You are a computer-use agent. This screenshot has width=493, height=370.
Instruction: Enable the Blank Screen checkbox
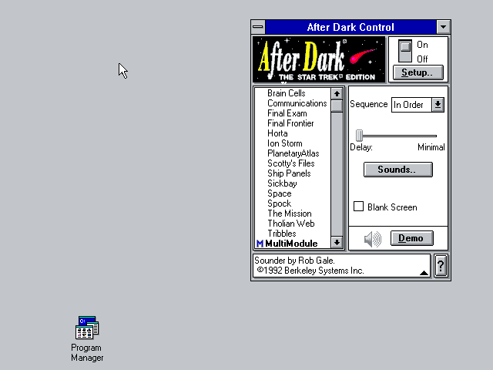tap(358, 207)
